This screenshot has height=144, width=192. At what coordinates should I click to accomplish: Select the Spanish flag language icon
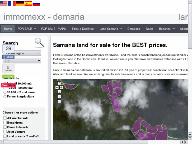28,3
